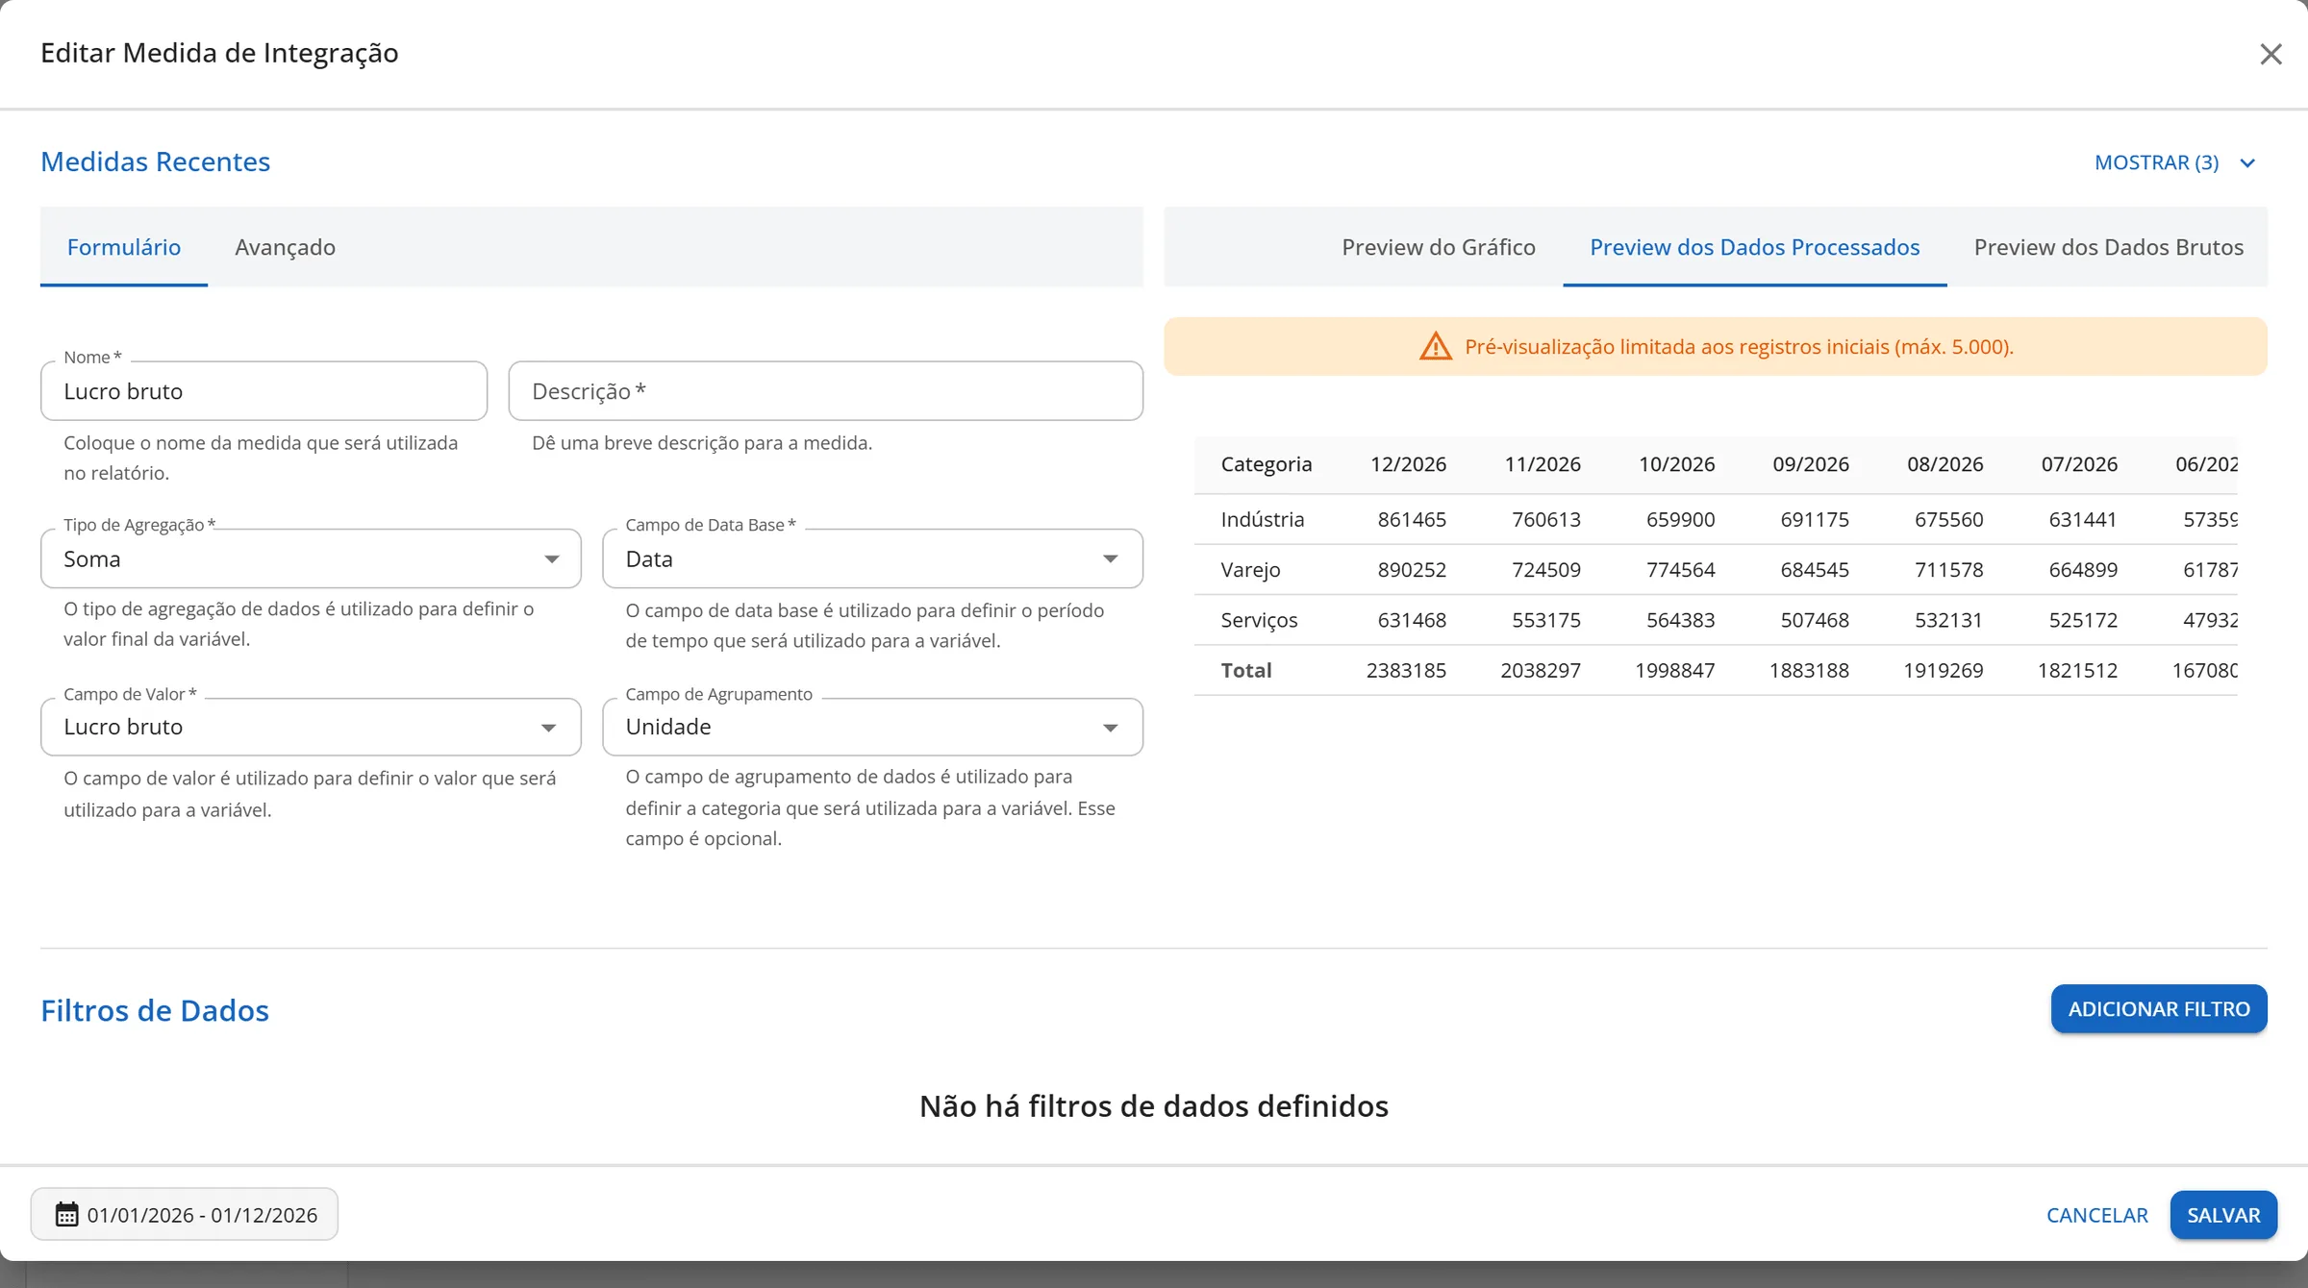Viewport: 2308px width, 1288px height.
Task: Click MOSTRAR (3) link
Action: pos(2156,162)
